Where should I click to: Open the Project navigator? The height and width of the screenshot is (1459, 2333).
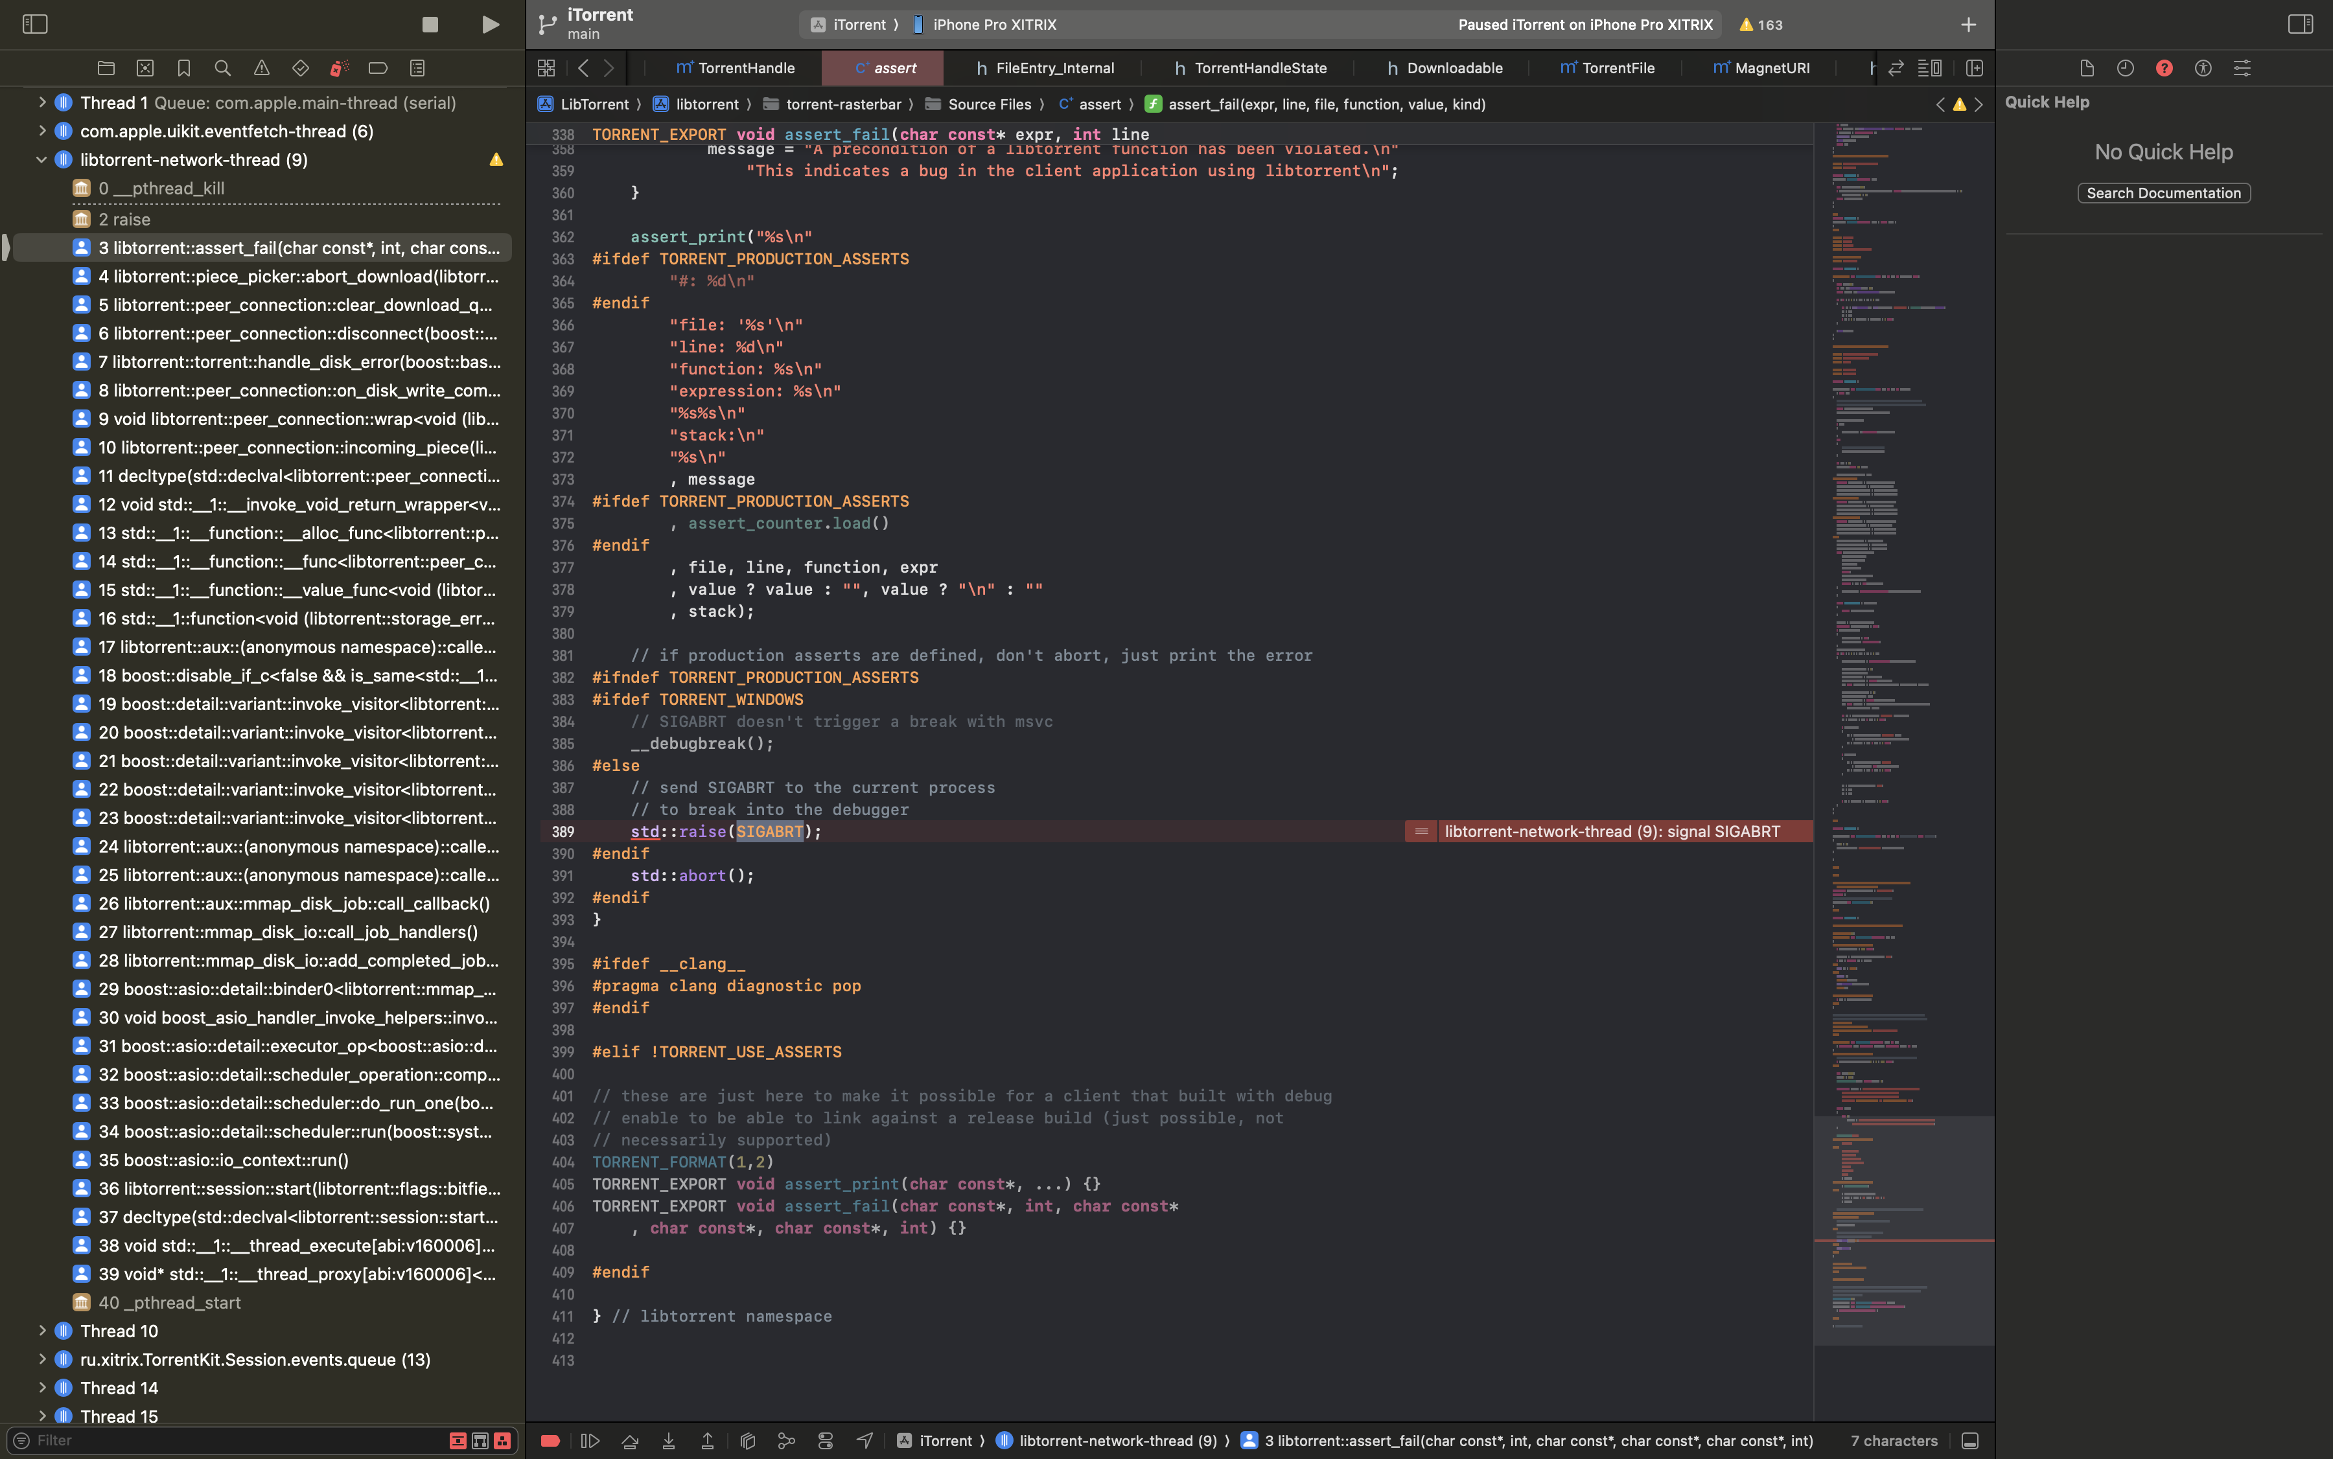click(106, 67)
